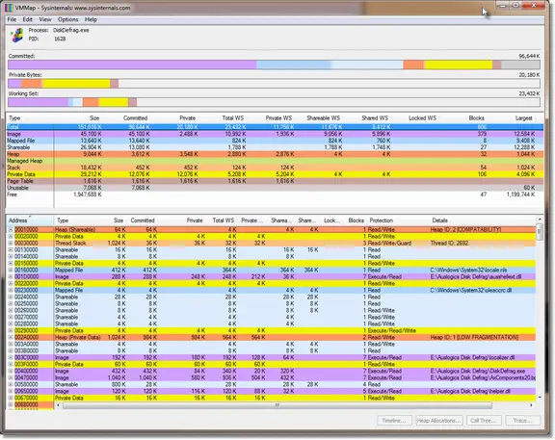Select the Shareable summary row

click(x=275, y=147)
